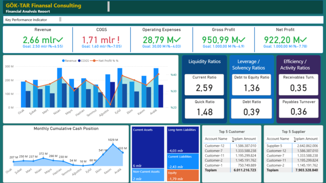
Task: Click the Revenue KPI card value
Action: [x=43, y=39]
